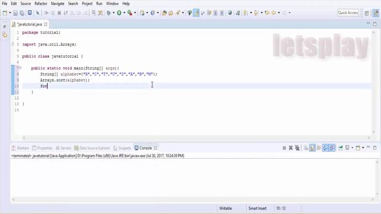
Task: Click the New Java Class icon
Action: point(152,13)
